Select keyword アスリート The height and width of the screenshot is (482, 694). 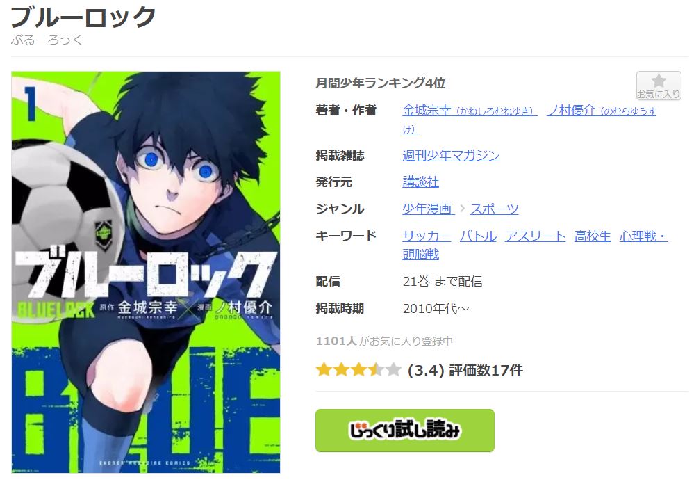[x=535, y=236]
